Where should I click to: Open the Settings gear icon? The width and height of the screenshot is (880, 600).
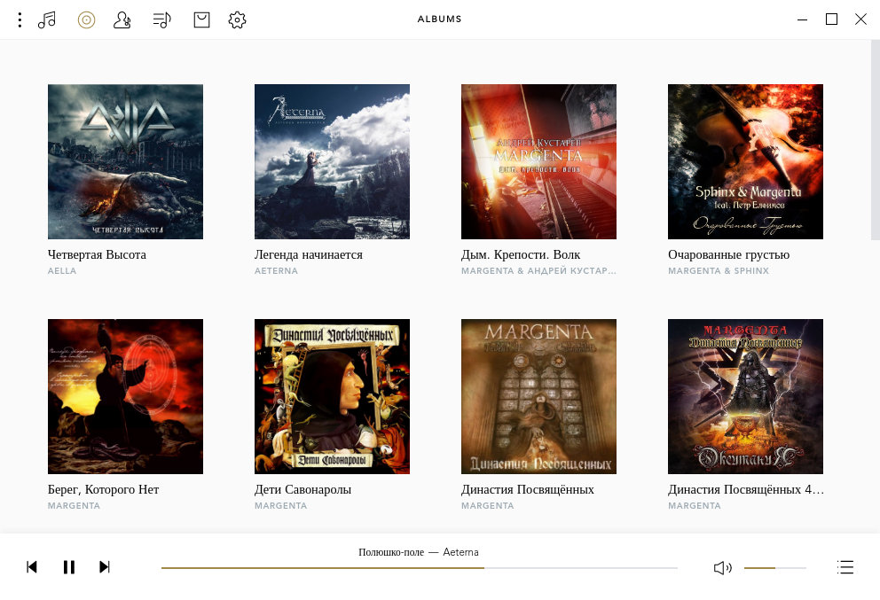tap(238, 20)
